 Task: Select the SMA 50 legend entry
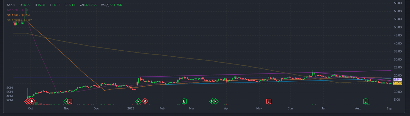[18, 15]
